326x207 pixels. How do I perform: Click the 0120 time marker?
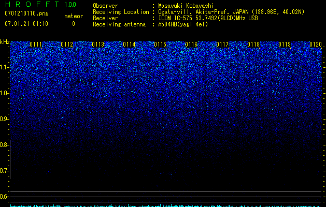(316, 45)
